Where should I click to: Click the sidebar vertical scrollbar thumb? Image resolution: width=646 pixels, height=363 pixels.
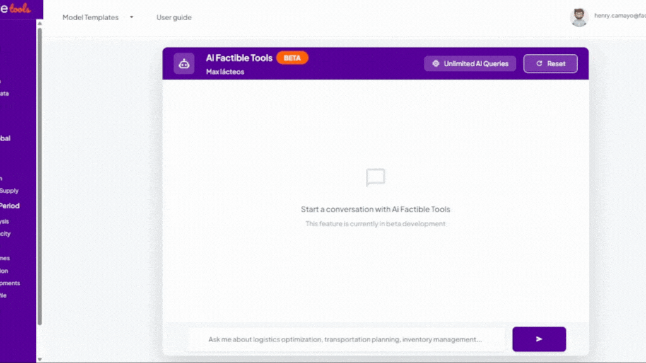tap(40, 176)
